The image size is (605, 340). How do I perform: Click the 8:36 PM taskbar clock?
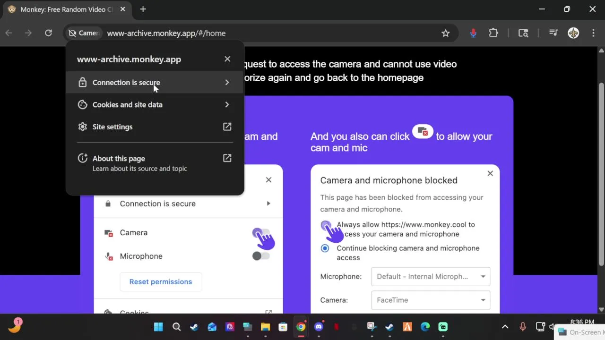click(582, 322)
